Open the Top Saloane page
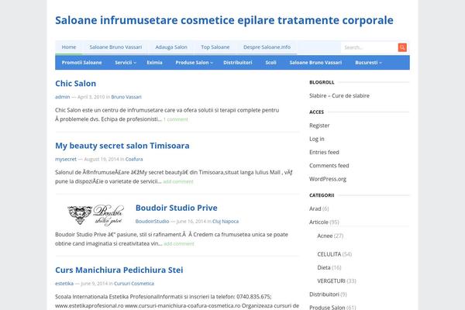This screenshot has height=310, width=465. (x=215, y=47)
